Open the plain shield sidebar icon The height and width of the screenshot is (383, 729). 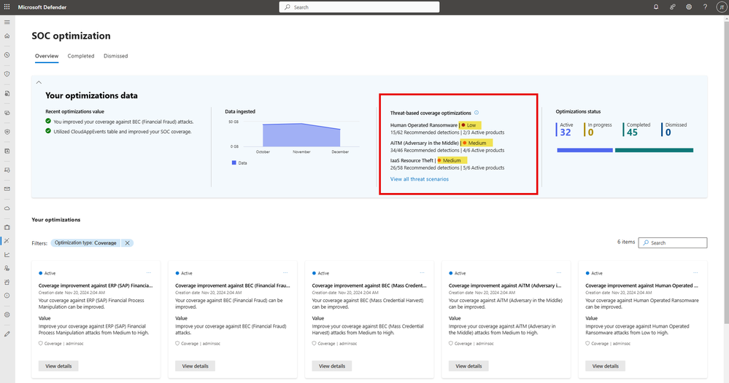pyautogui.click(x=7, y=74)
